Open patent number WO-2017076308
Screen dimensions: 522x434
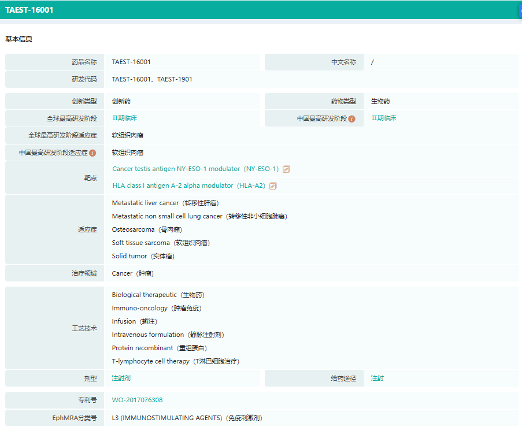pos(137,400)
